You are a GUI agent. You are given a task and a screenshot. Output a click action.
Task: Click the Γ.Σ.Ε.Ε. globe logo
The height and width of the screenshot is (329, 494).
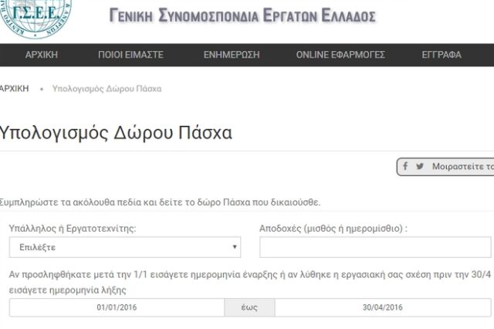(x=36, y=19)
